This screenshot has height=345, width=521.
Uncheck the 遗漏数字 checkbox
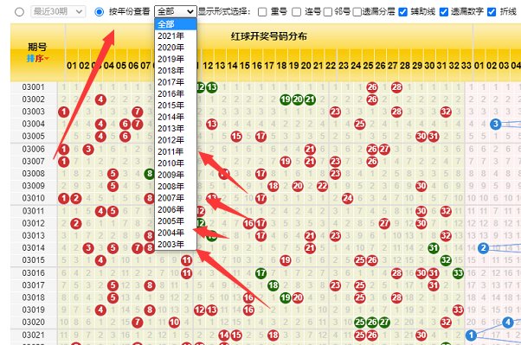coord(444,12)
